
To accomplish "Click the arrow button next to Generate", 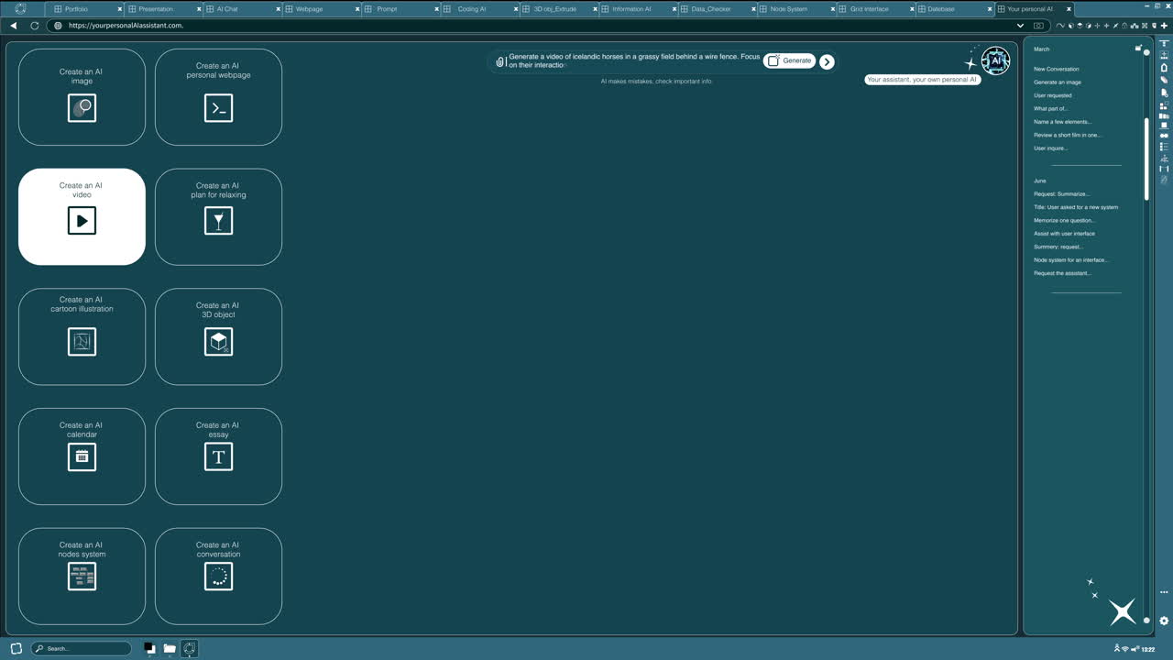I will pyautogui.click(x=827, y=61).
